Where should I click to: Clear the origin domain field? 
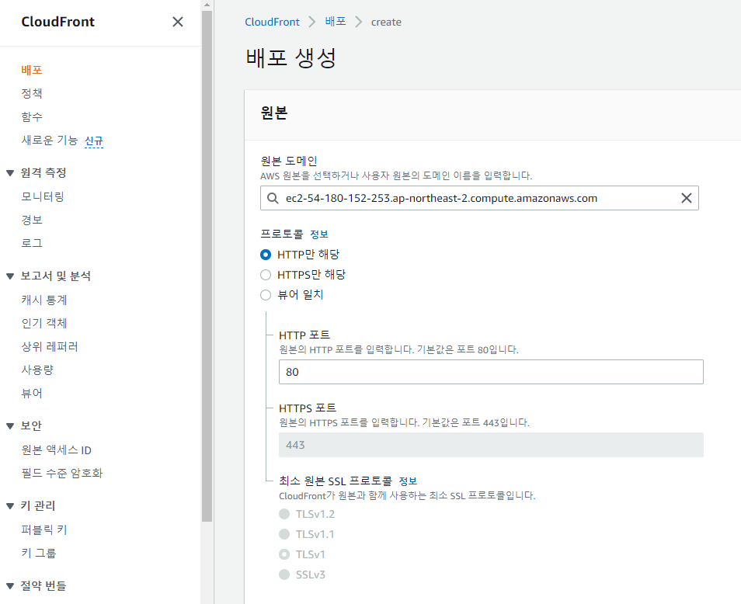[686, 198]
